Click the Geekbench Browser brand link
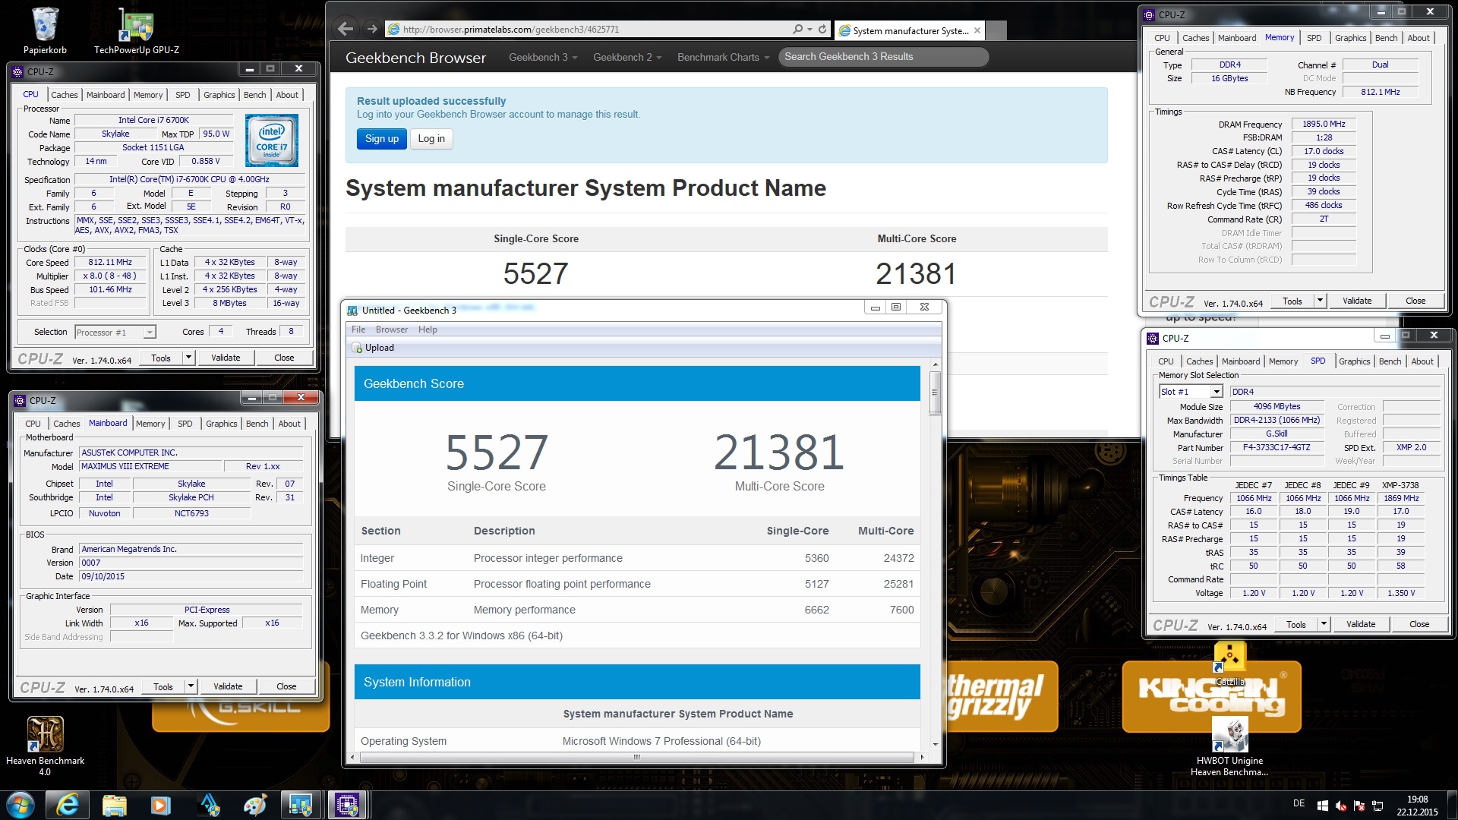 click(415, 58)
